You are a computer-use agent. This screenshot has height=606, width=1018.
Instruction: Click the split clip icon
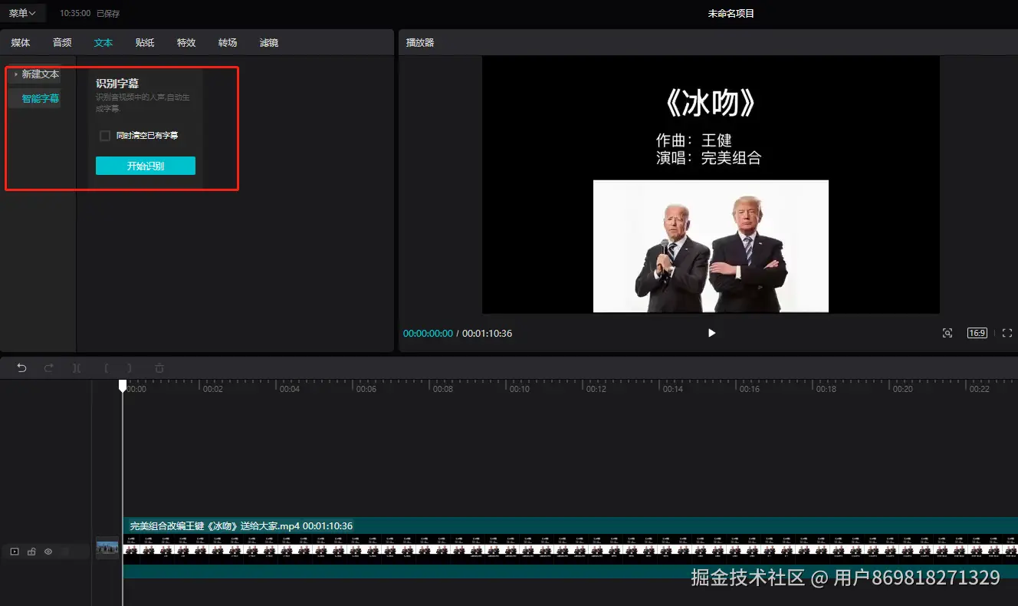pyautogui.click(x=77, y=368)
